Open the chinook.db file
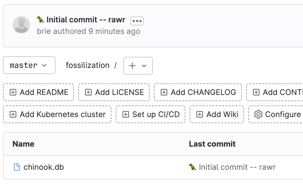 click(44, 167)
